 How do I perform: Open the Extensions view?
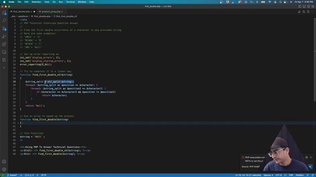tap(4, 44)
